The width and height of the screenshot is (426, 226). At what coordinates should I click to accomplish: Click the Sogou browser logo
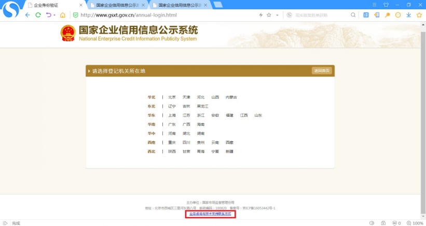coord(10,10)
